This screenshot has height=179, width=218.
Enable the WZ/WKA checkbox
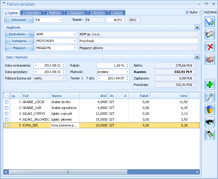(201, 12)
